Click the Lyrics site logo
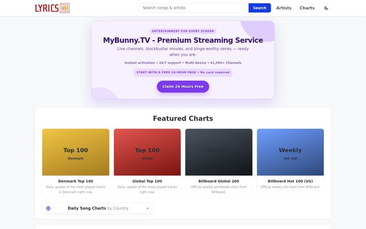The height and width of the screenshot is (229, 366). [x=52, y=8]
